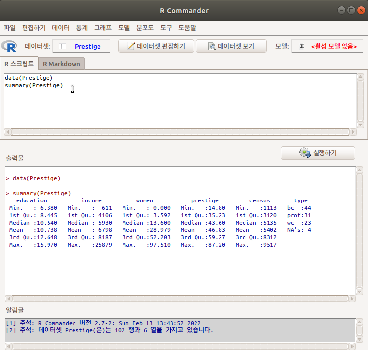
Task: Click the 'Max. :25879' income value
Action: click(x=90, y=245)
